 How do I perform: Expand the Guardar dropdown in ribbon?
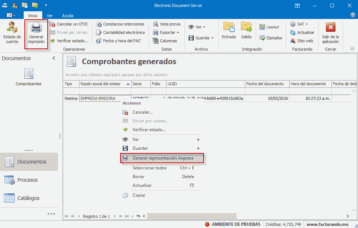201,38
